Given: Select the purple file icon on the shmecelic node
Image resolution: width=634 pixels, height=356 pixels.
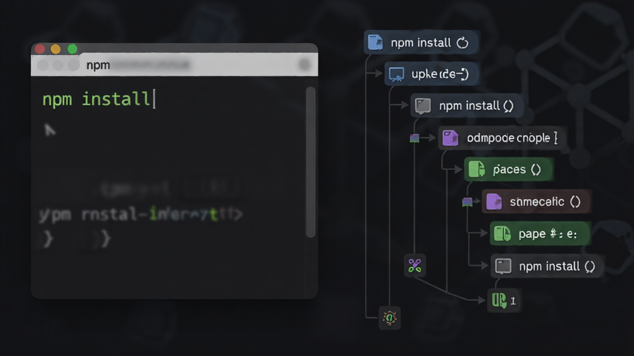Looking at the screenshot, I should click(x=493, y=201).
